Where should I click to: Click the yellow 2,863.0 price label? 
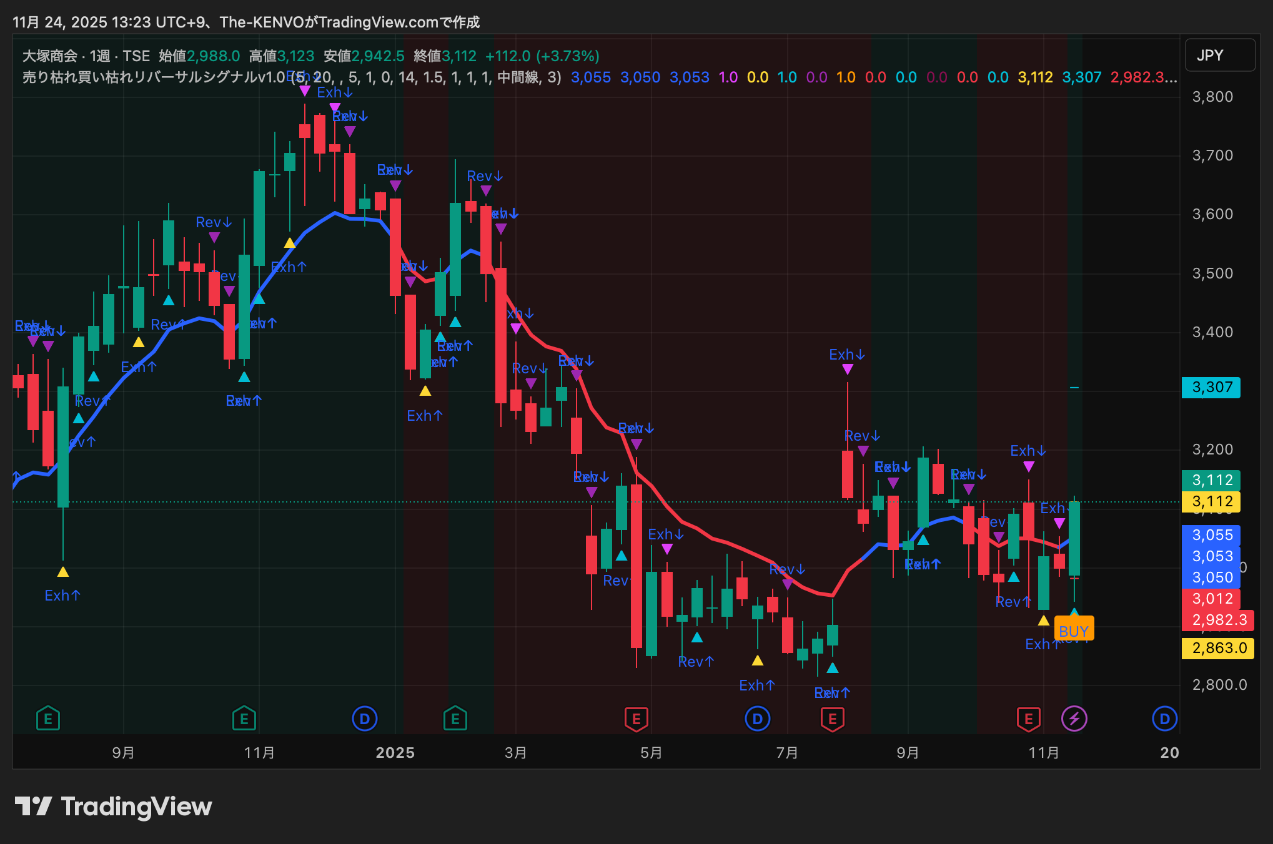click(x=1218, y=648)
